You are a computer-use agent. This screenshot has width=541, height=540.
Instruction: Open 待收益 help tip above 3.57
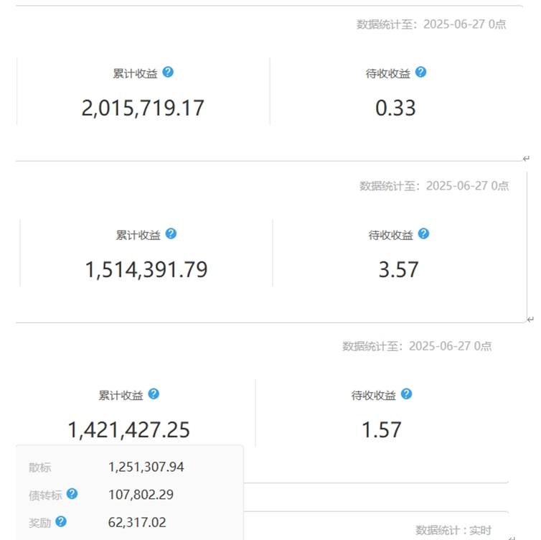pos(423,233)
